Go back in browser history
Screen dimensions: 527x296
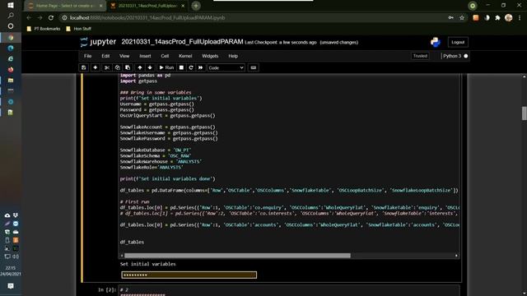29,18
